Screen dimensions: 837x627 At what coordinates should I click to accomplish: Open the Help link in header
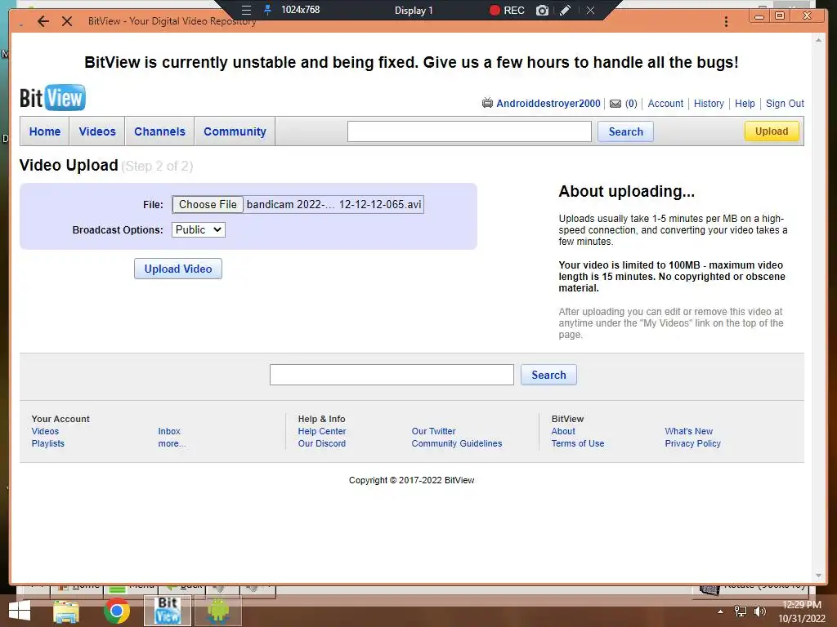745,104
